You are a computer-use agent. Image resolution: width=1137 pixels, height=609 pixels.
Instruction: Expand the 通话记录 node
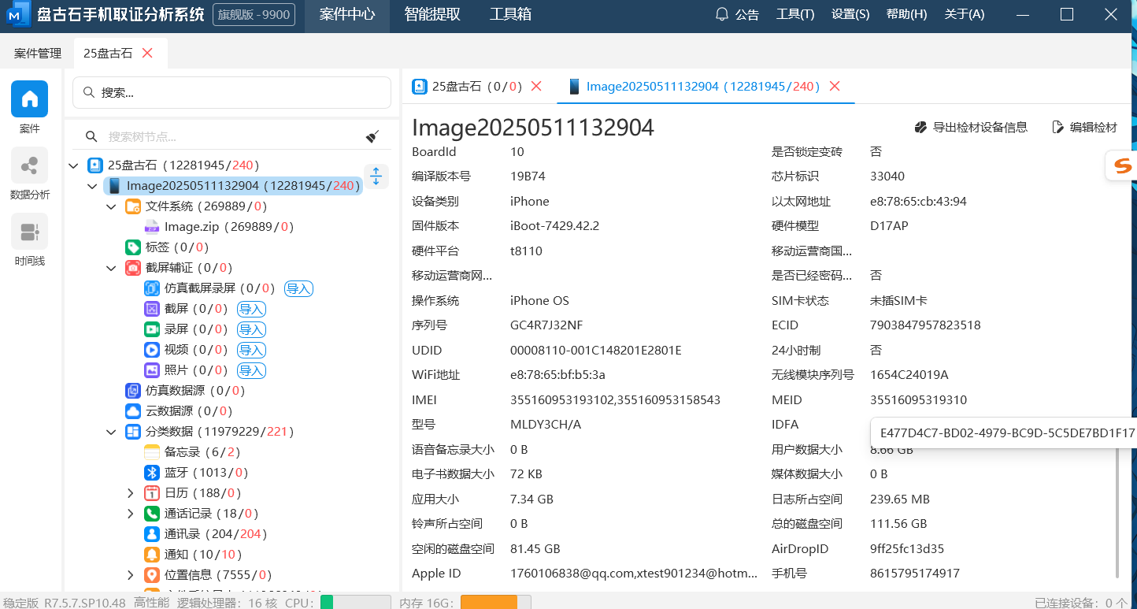tap(131, 514)
